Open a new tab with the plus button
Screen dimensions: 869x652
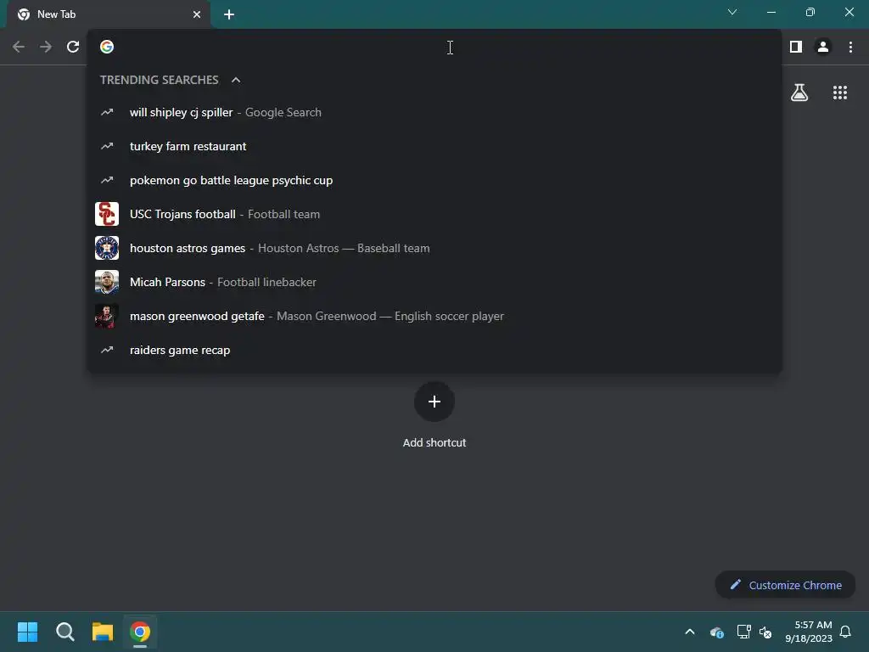[x=229, y=14]
